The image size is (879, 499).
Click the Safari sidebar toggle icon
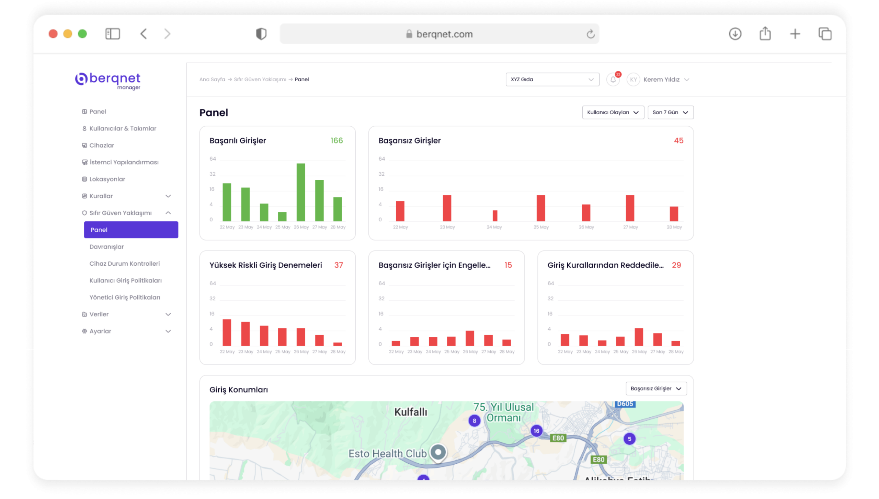point(112,34)
